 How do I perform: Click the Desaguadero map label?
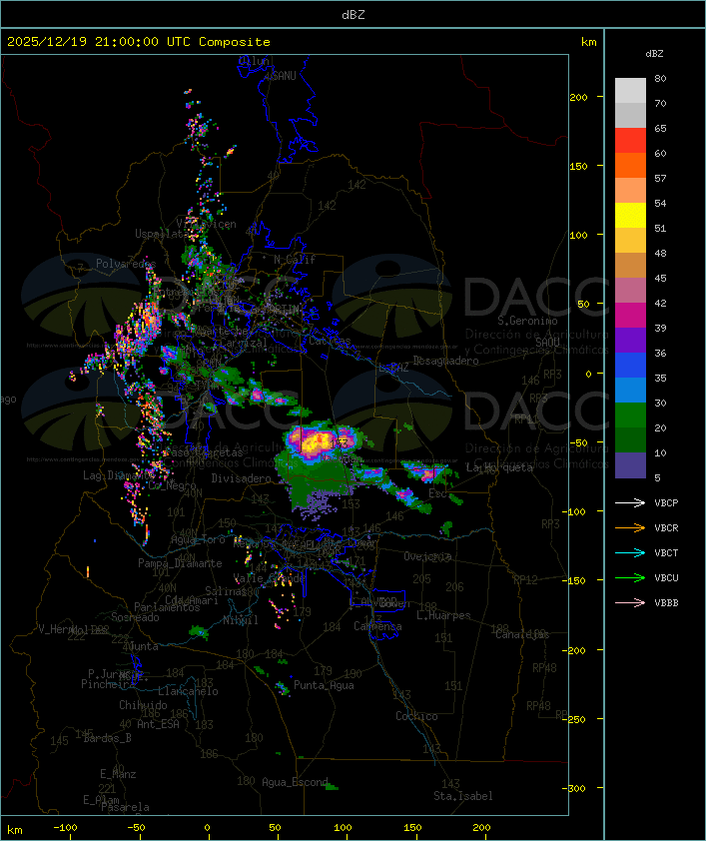[x=445, y=361]
